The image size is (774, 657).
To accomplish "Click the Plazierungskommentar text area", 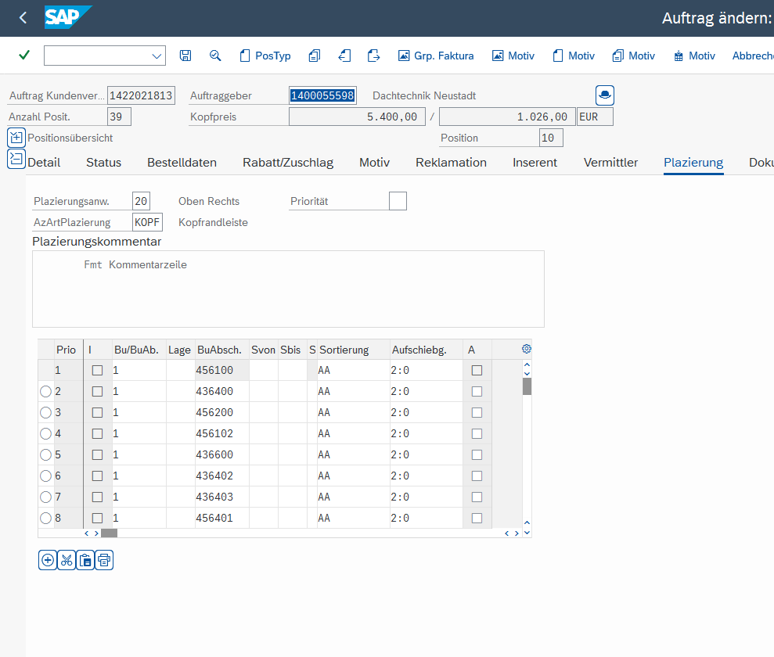I will 288,289.
